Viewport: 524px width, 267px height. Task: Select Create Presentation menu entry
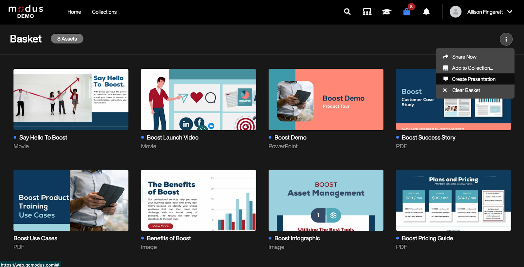pos(473,79)
